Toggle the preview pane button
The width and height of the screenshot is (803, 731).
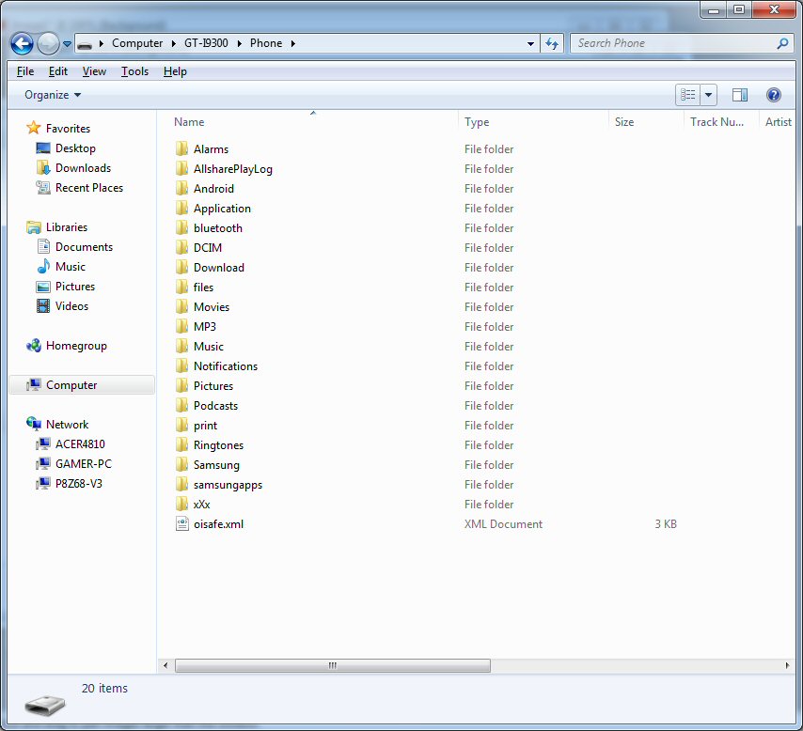click(x=739, y=95)
